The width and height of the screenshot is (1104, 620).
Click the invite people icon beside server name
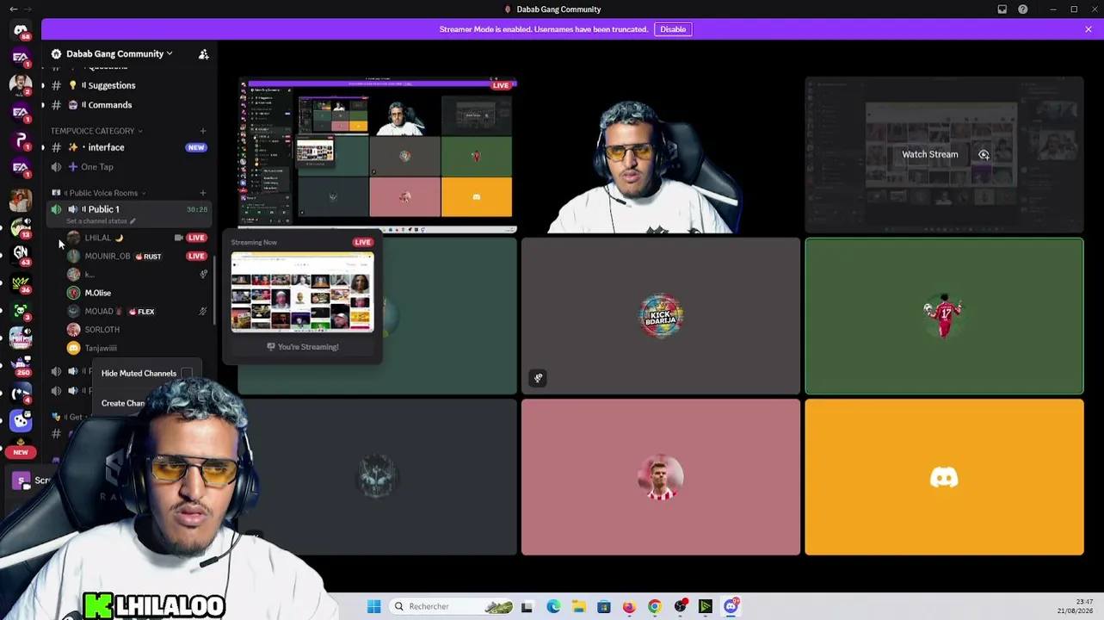pyautogui.click(x=204, y=54)
